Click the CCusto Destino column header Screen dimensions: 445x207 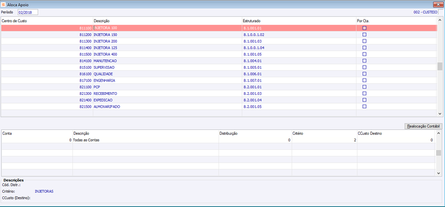pyautogui.click(x=395, y=133)
